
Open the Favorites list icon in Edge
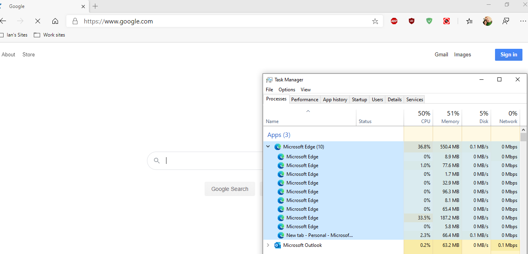[470, 21]
